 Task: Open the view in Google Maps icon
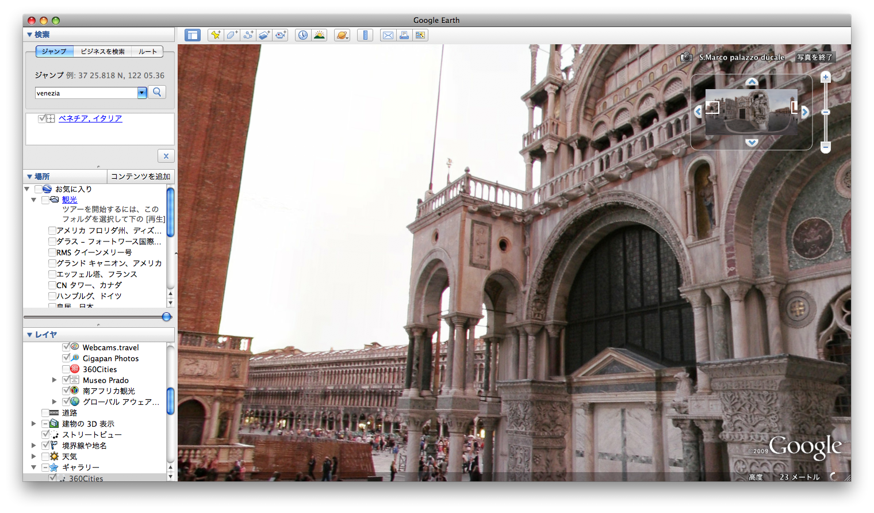click(x=420, y=35)
